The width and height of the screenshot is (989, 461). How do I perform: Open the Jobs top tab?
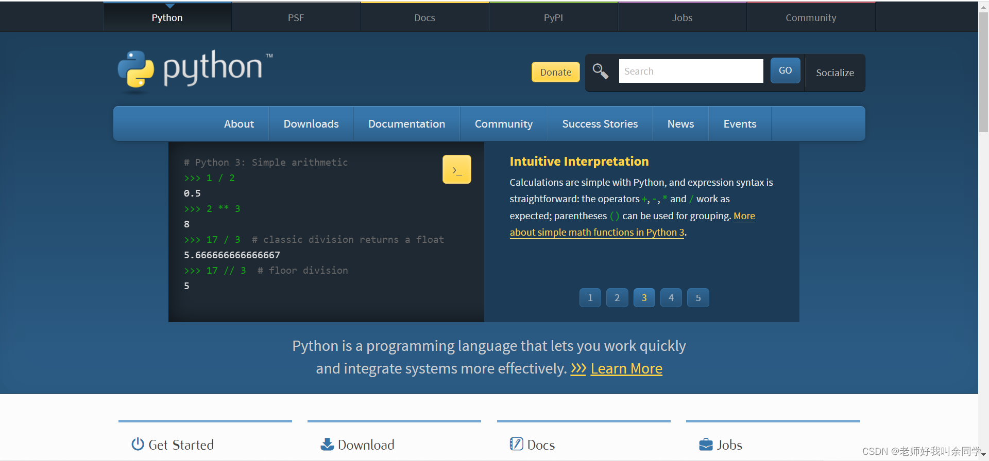coord(683,17)
